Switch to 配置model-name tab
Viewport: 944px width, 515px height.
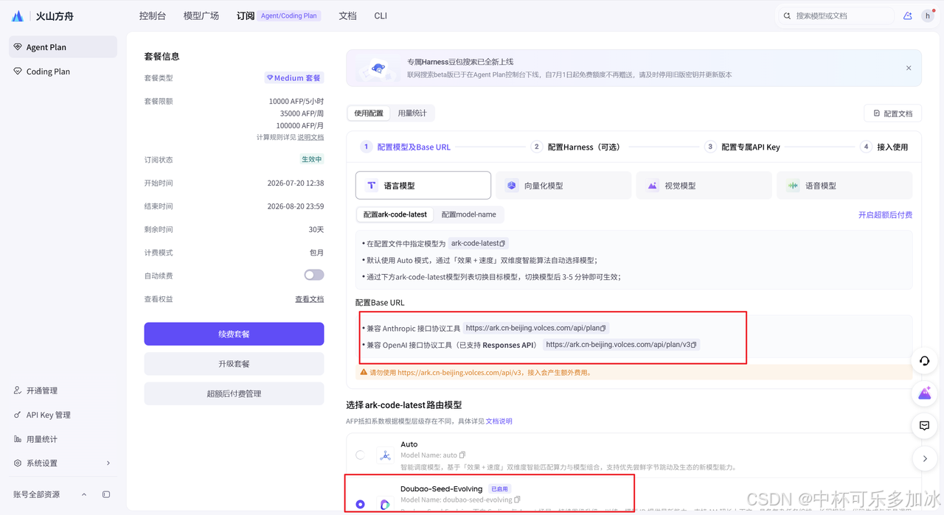[469, 214]
